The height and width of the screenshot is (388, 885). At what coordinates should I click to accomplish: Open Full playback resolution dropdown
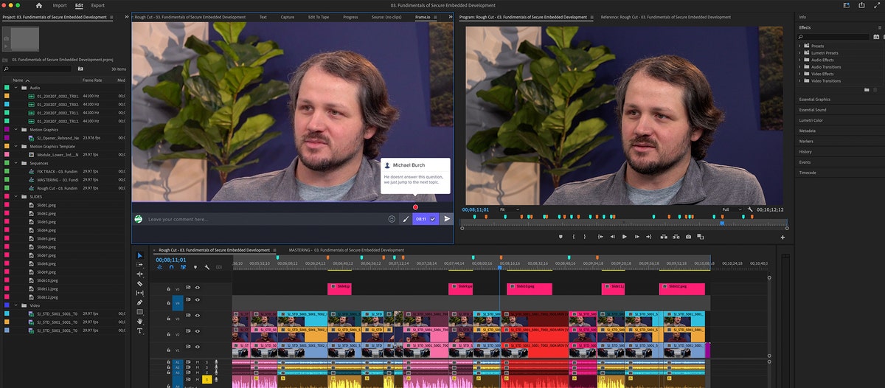coord(732,209)
